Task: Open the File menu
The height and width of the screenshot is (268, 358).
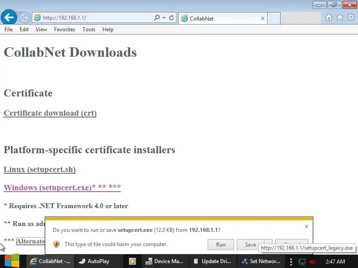Action: click(9, 29)
